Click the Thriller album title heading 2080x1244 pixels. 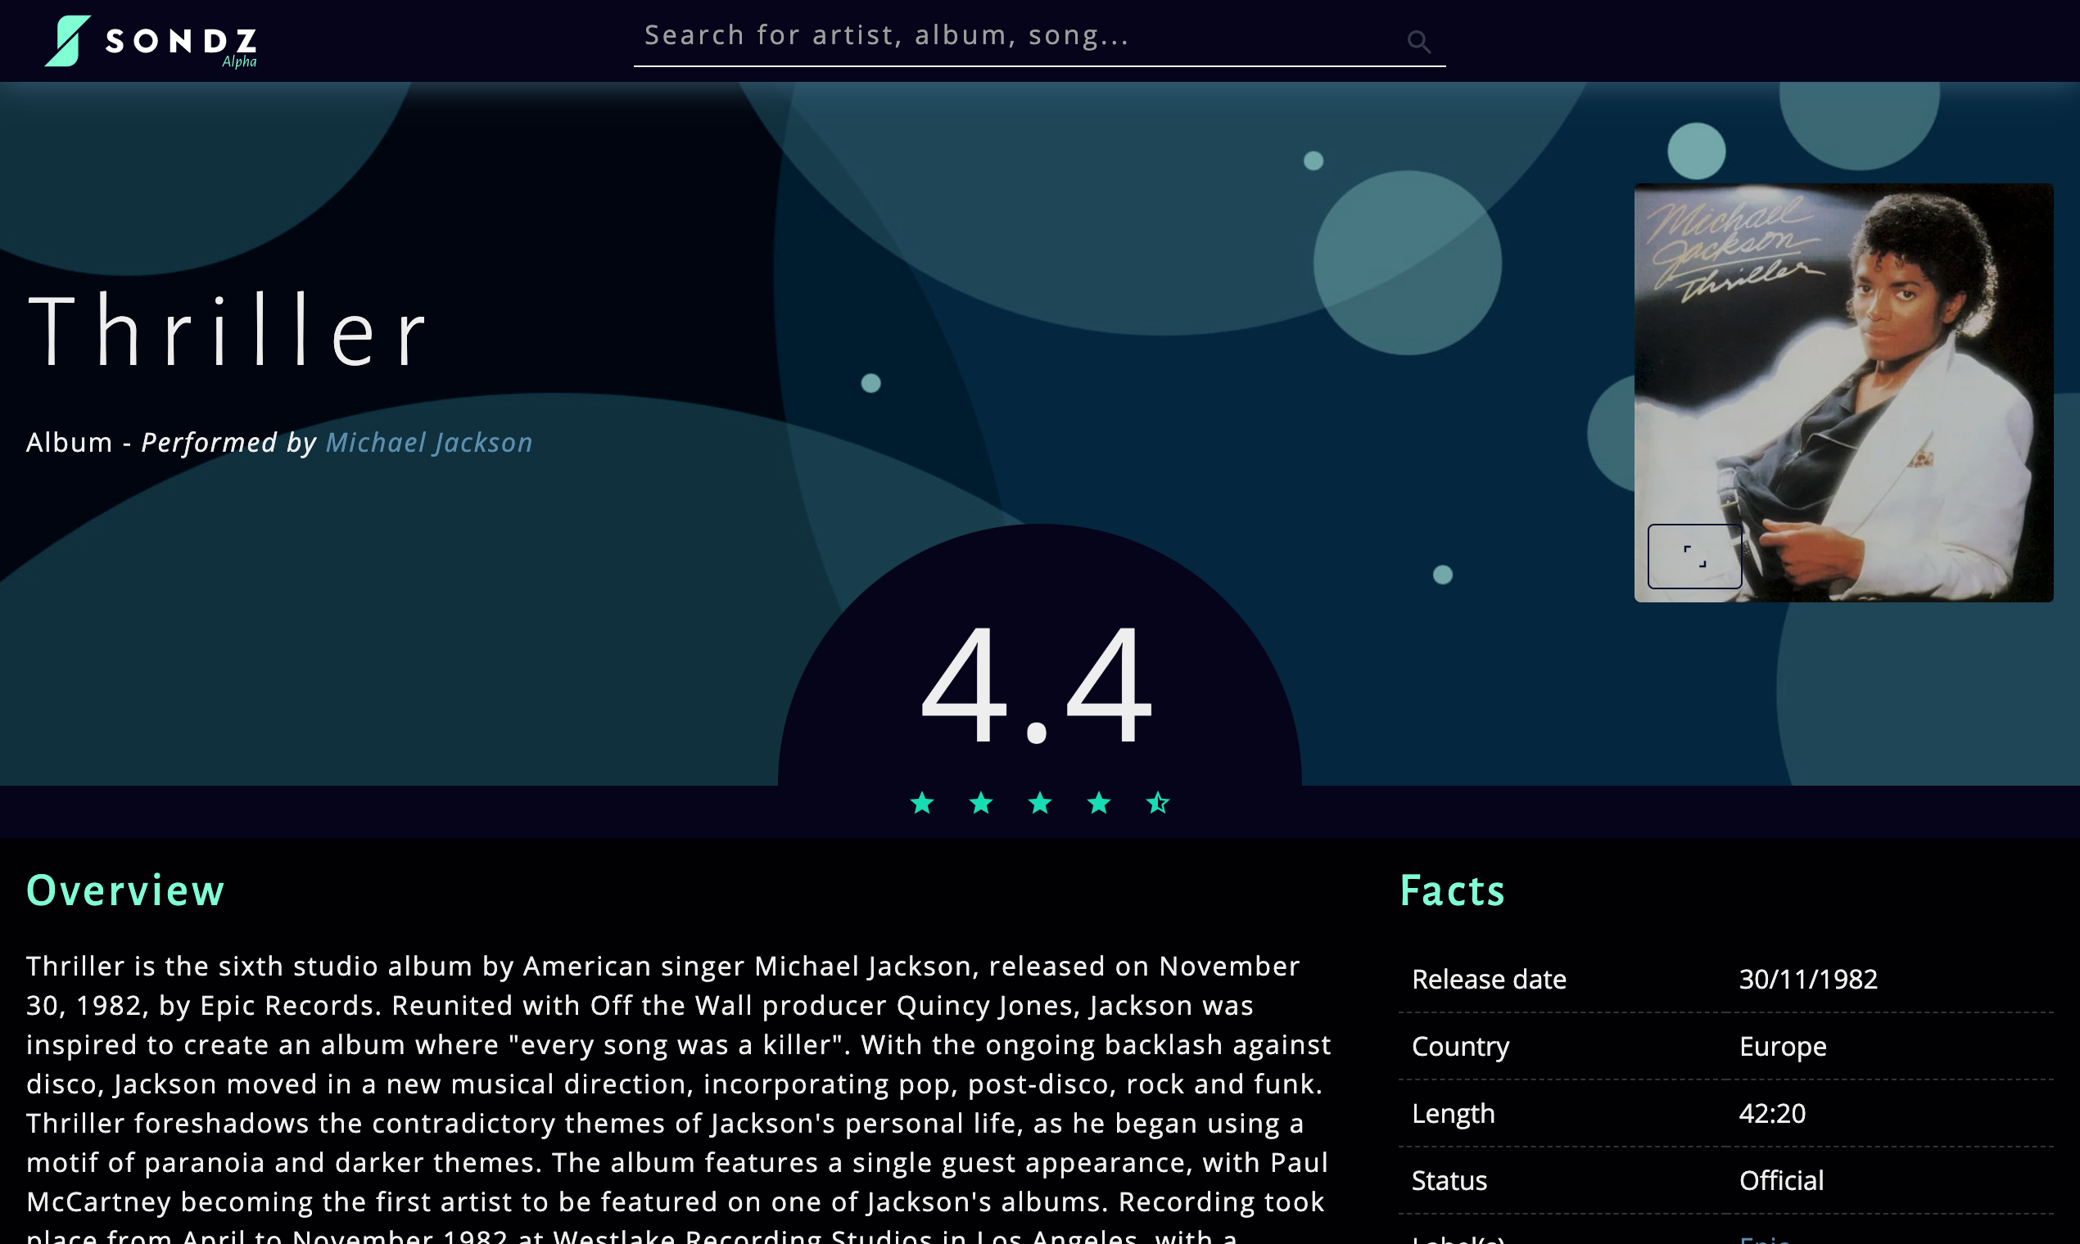(228, 331)
